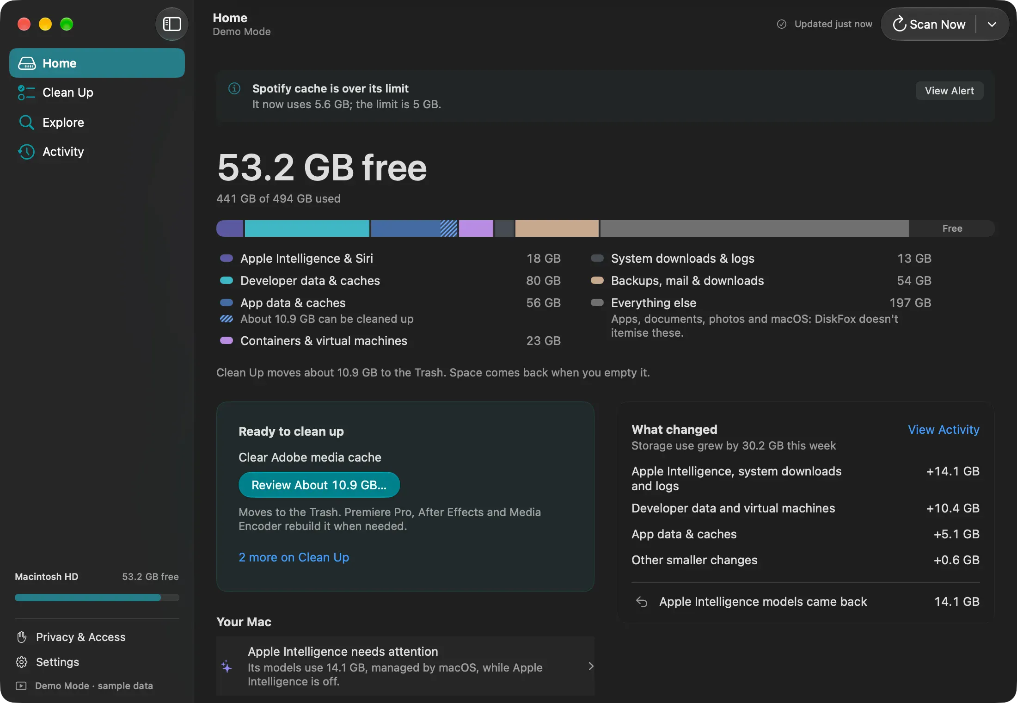Click the Demo Mode play icon
Image resolution: width=1017 pixels, height=703 pixels.
click(x=21, y=686)
